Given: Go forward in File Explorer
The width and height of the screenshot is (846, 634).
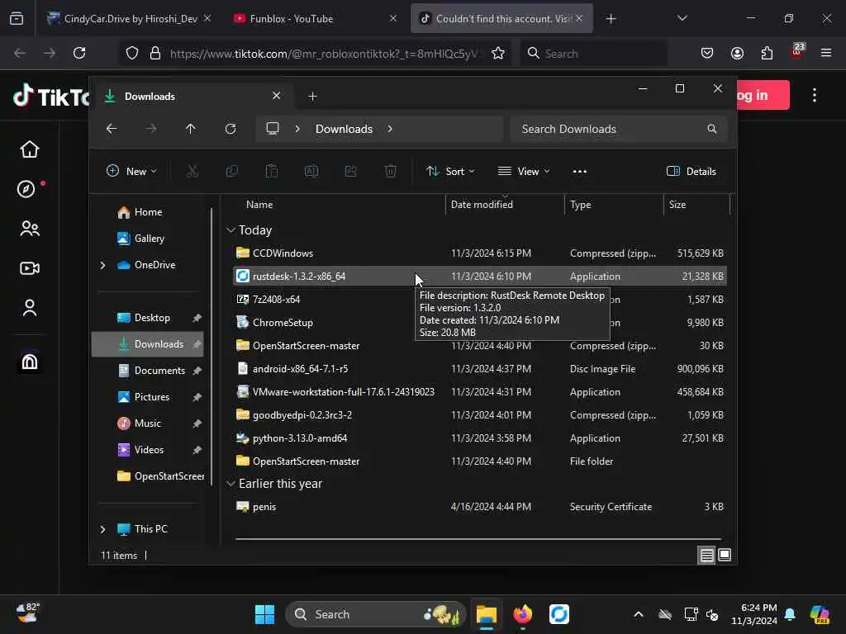Looking at the screenshot, I should pos(151,129).
